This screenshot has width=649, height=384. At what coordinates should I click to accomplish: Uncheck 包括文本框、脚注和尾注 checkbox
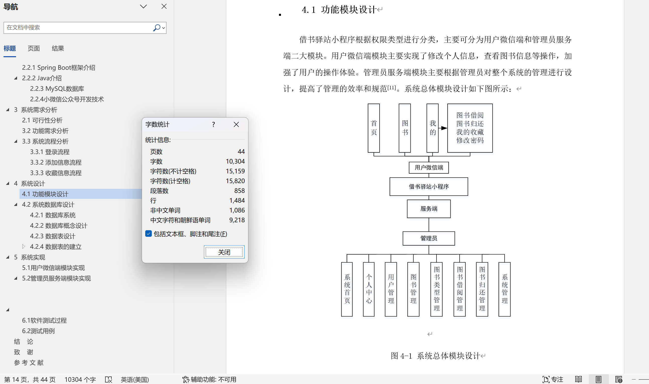tap(149, 234)
